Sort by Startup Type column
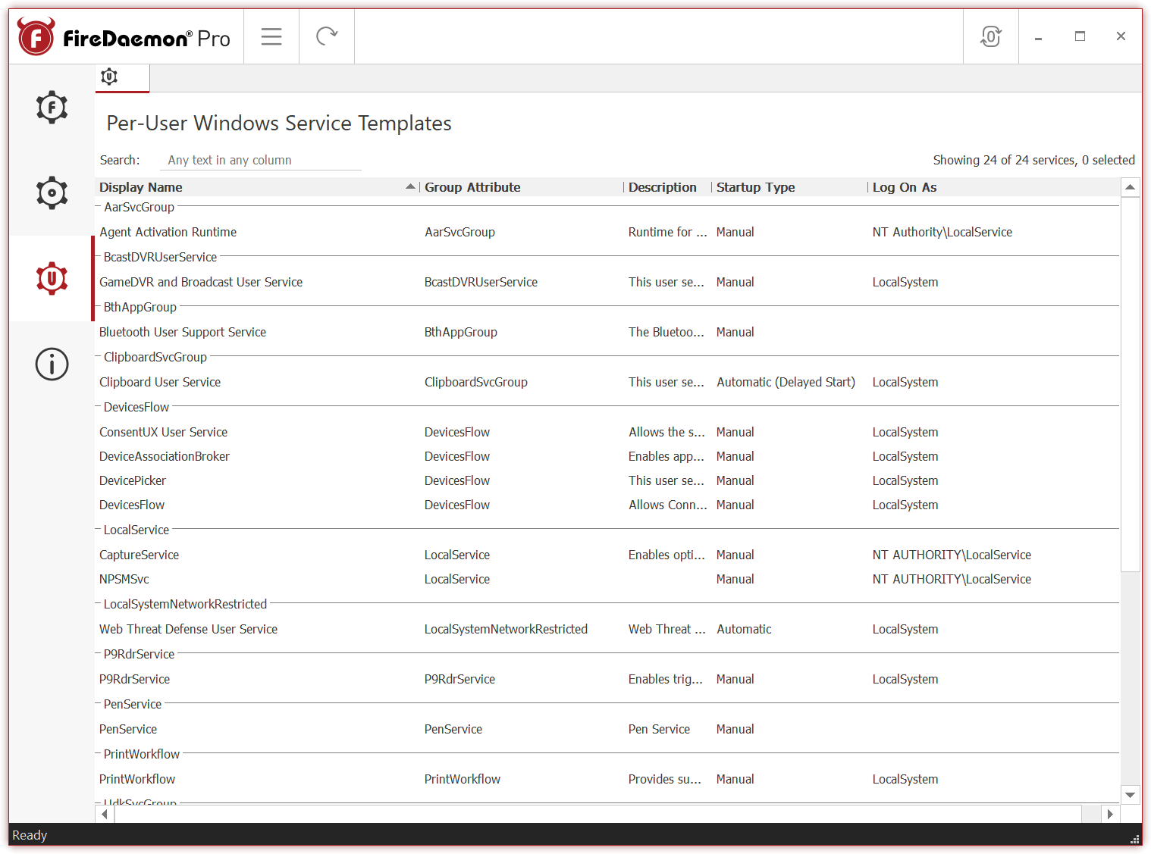This screenshot has width=1151, height=854. 789,187
